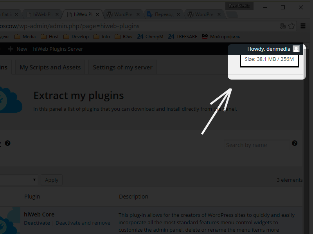Close the first WordPress tab
313x234 pixels.
[x=138, y=14]
